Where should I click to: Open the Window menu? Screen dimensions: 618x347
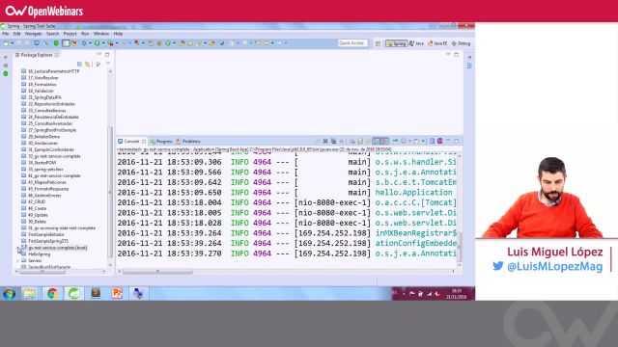(x=101, y=34)
